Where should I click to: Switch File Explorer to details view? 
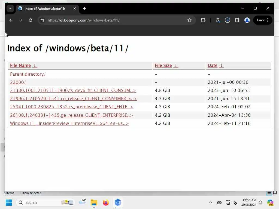point(269,193)
